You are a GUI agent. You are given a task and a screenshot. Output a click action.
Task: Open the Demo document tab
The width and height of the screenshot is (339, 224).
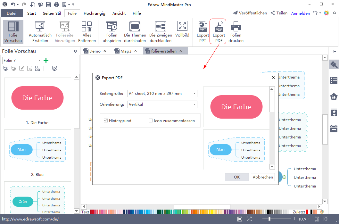[x=95, y=51]
